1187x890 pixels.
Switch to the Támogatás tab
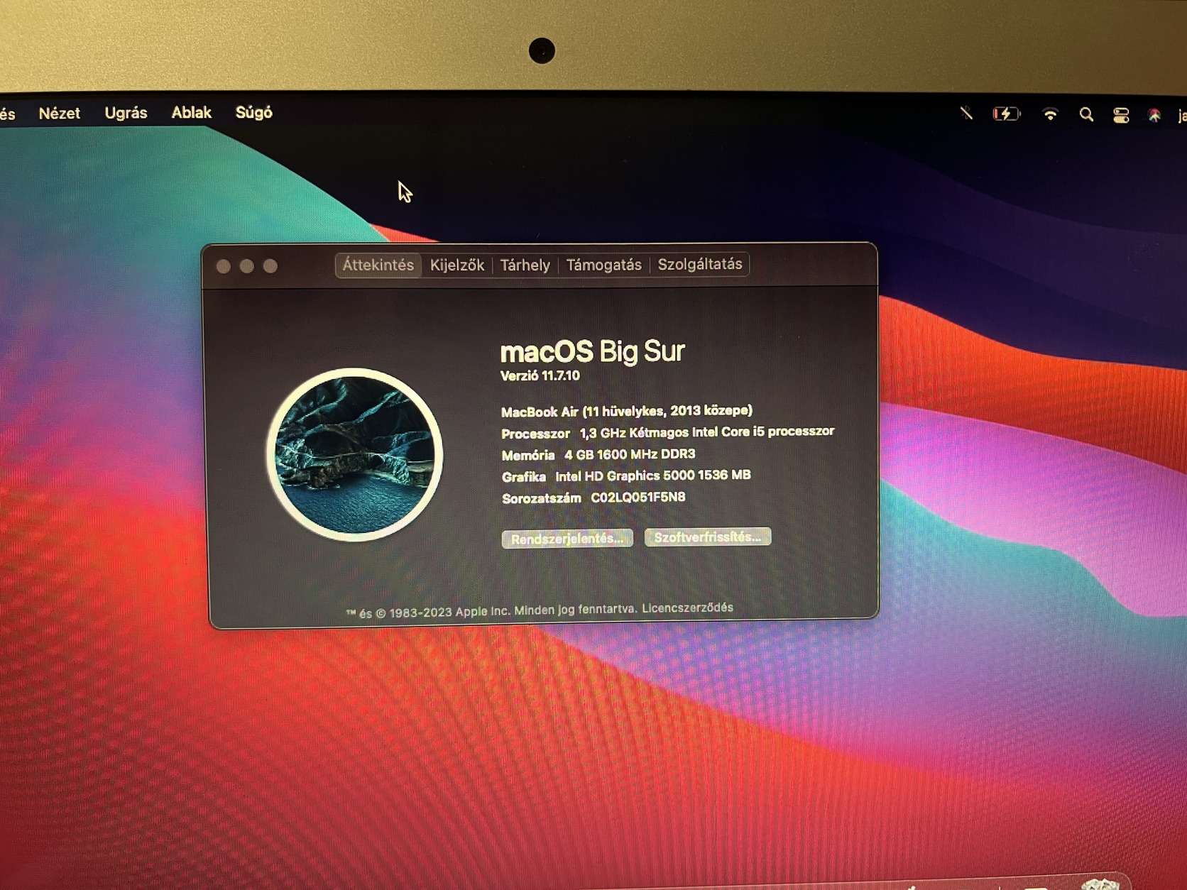coord(603,265)
